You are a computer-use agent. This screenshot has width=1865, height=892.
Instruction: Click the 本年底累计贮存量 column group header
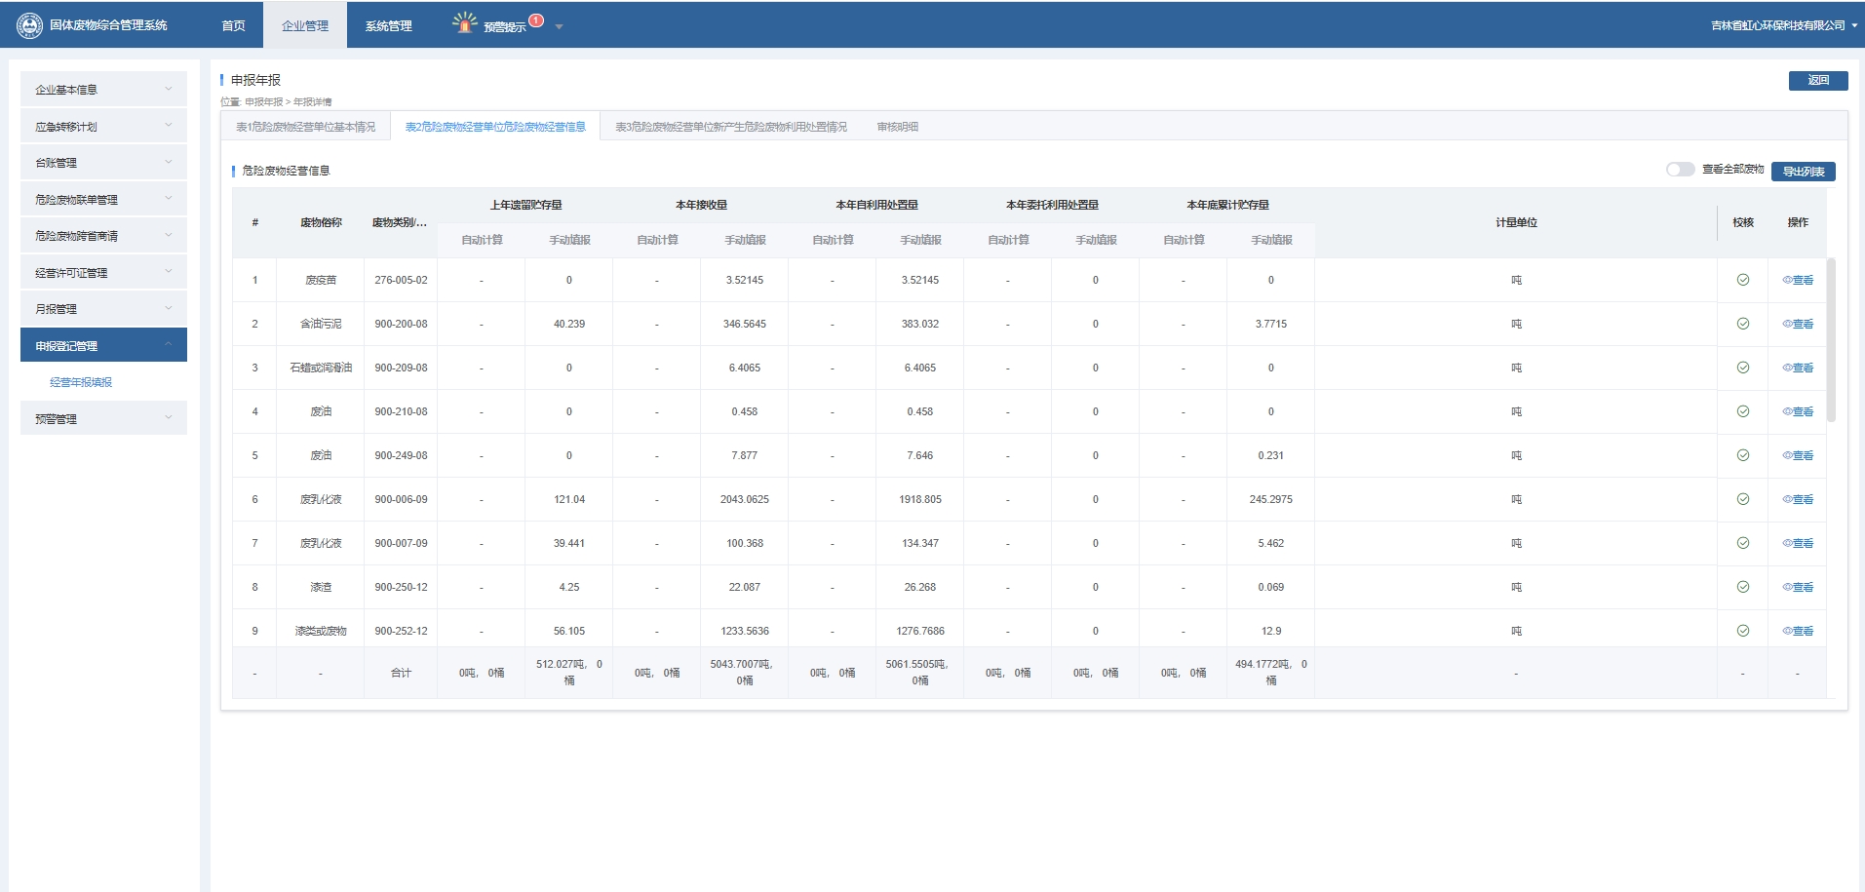pyautogui.click(x=1227, y=205)
